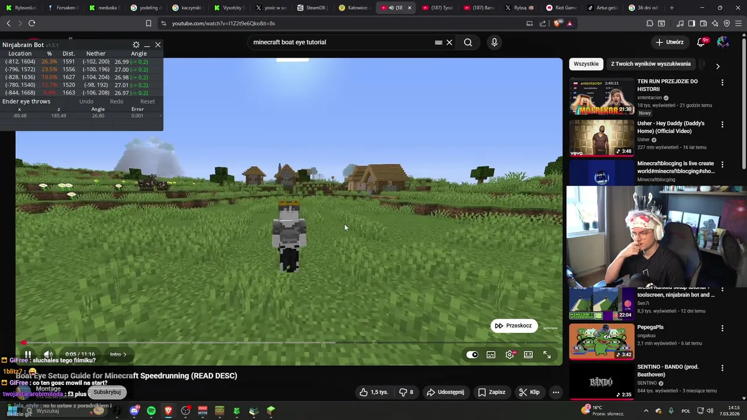Open options for PepegaPls video

coord(722,328)
